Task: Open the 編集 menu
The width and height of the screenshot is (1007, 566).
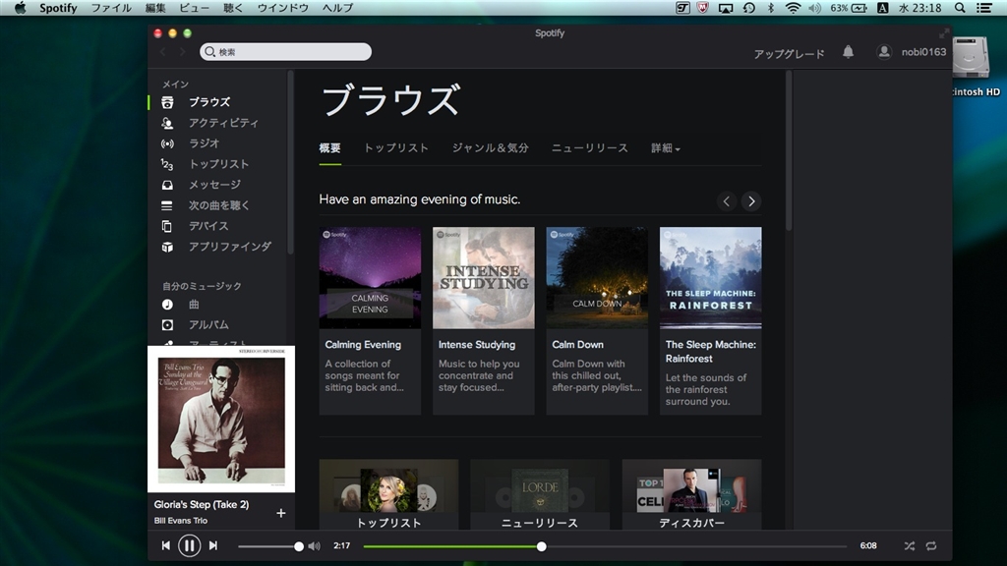Action: click(155, 8)
